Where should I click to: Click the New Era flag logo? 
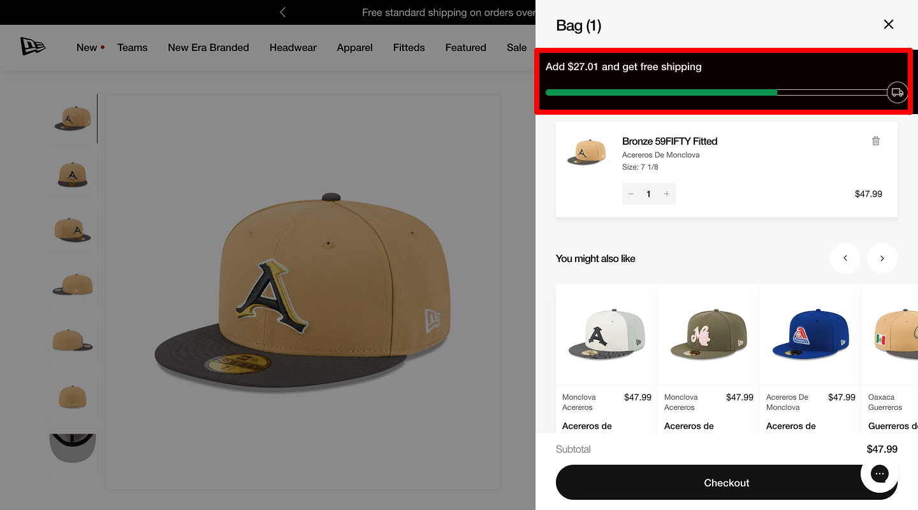click(33, 47)
